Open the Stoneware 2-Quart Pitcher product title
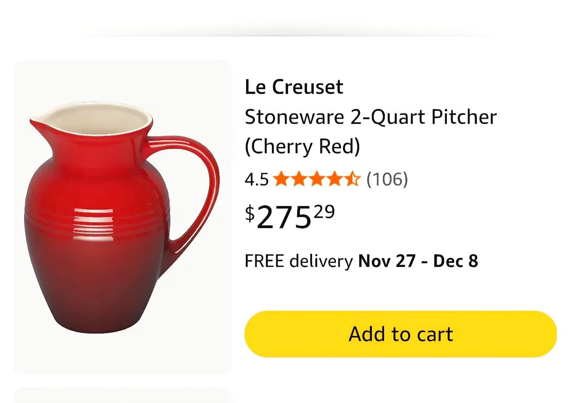Screen dimensions: 569x403 coord(371,116)
